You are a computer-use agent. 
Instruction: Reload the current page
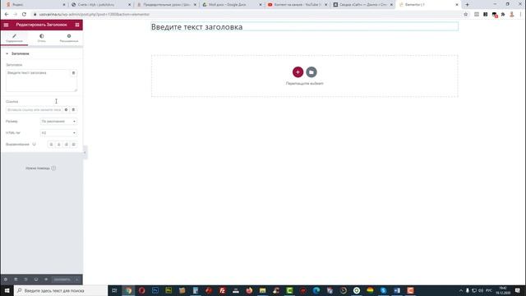point(24,15)
